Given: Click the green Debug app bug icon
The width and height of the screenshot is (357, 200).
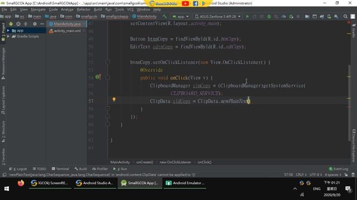Looking at the screenshot, I should pyautogui.click(x=269, y=16).
